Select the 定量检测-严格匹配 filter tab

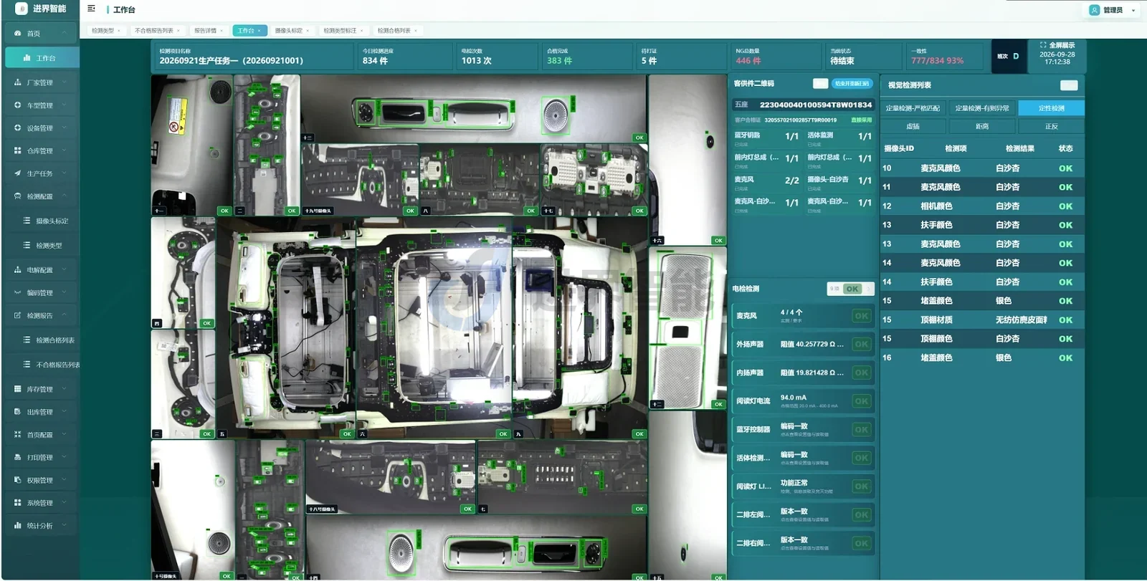tap(913, 108)
